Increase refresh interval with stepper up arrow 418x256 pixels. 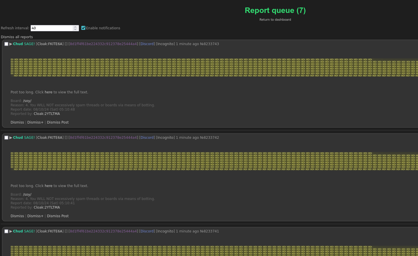pos(76,27)
